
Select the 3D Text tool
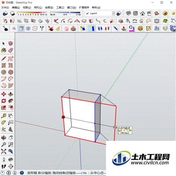pos(11,130)
